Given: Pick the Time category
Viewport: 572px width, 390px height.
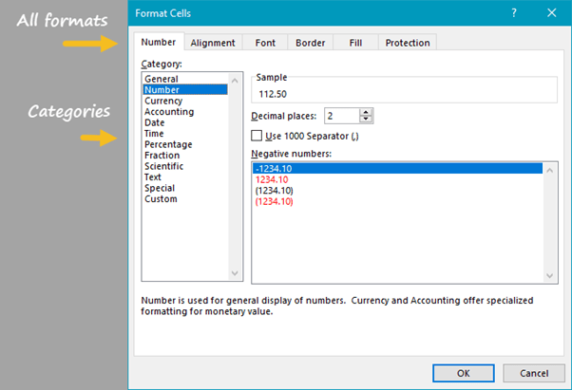Looking at the screenshot, I should [185, 133].
